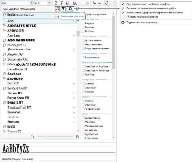Click the font preview toggle icon
Image resolution: width=192 pixels, height=162 pixels.
click(57, 9)
